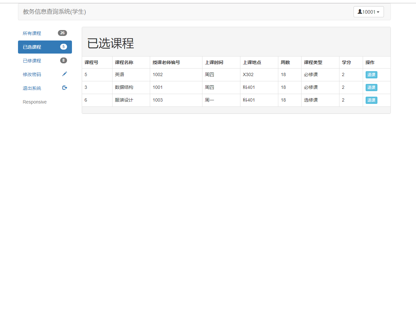Screen dimensions: 416x323
Task: Click the Responsive link in the sidebar
Action: [35, 102]
